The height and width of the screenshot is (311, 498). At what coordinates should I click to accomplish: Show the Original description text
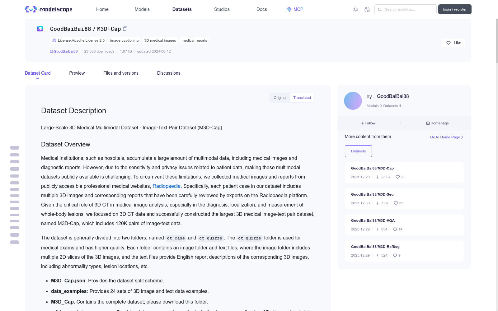point(280,98)
